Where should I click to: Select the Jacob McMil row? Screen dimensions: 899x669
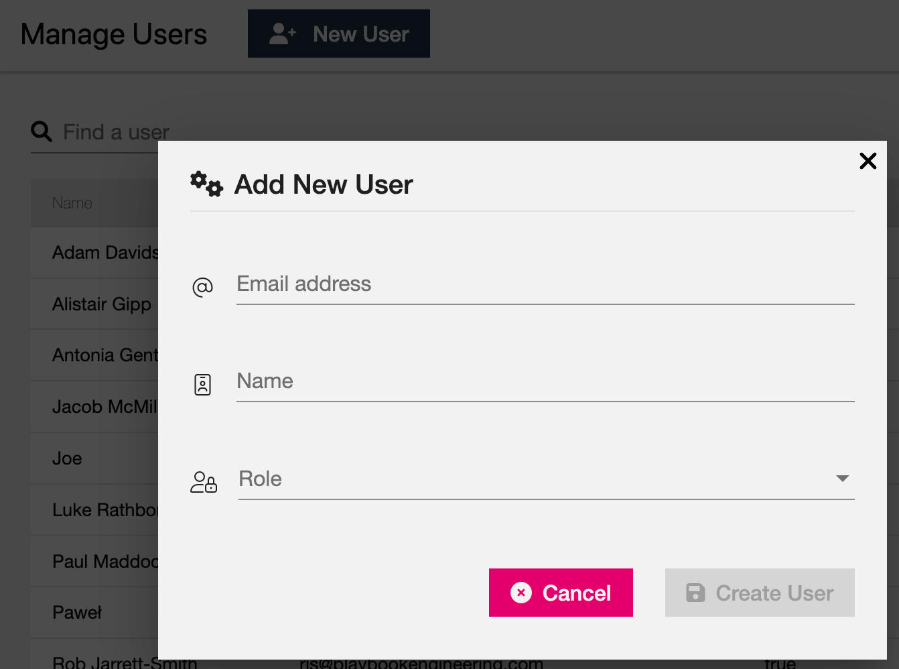pyautogui.click(x=94, y=407)
